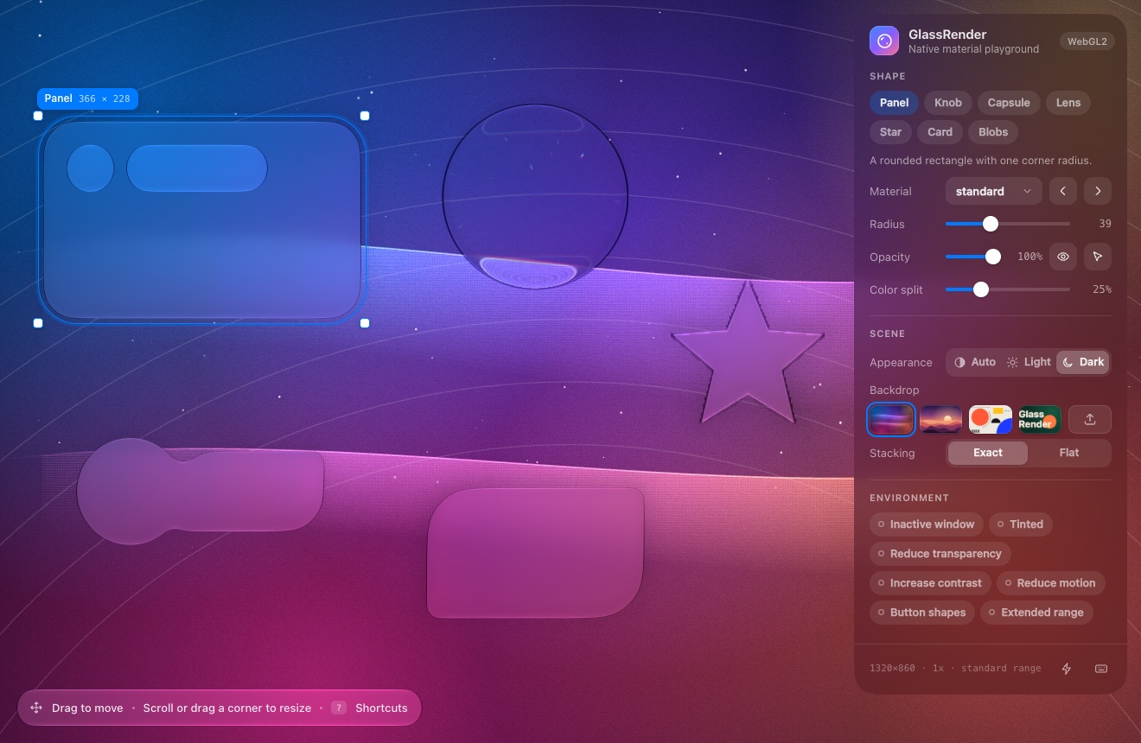Select the Blobs shape

pyautogui.click(x=993, y=132)
